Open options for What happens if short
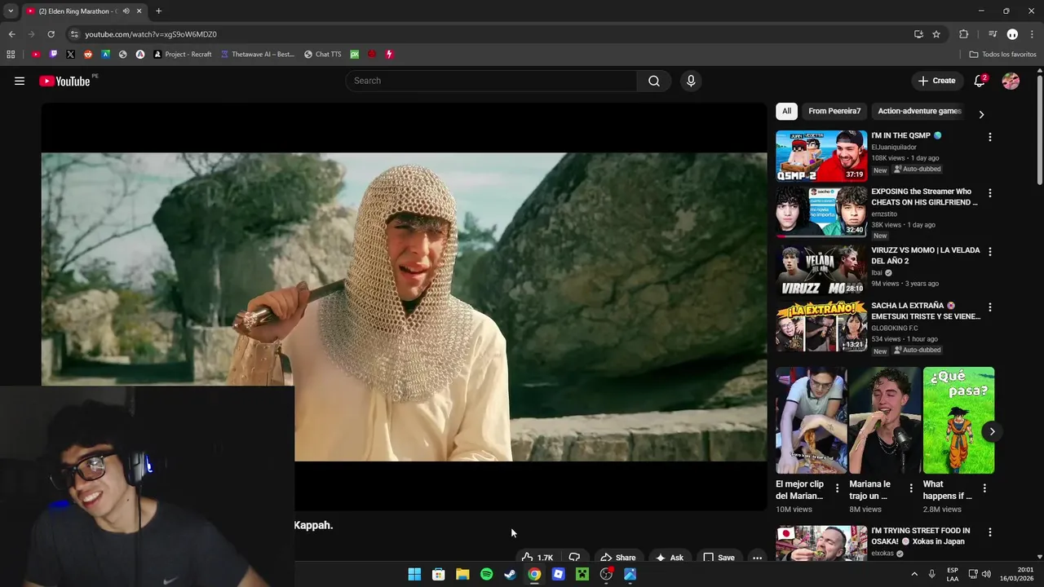This screenshot has width=1044, height=587. tap(984, 488)
